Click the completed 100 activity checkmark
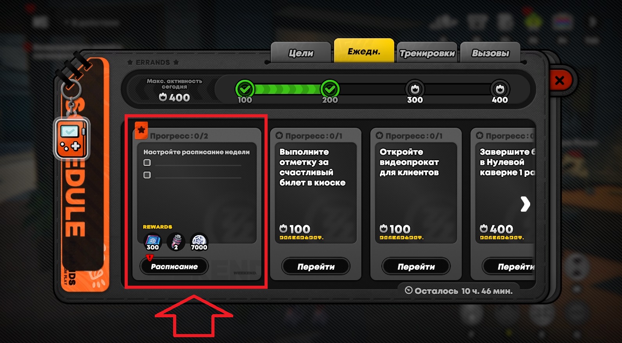The width and height of the screenshot is (622, 343). pos(245,89)
